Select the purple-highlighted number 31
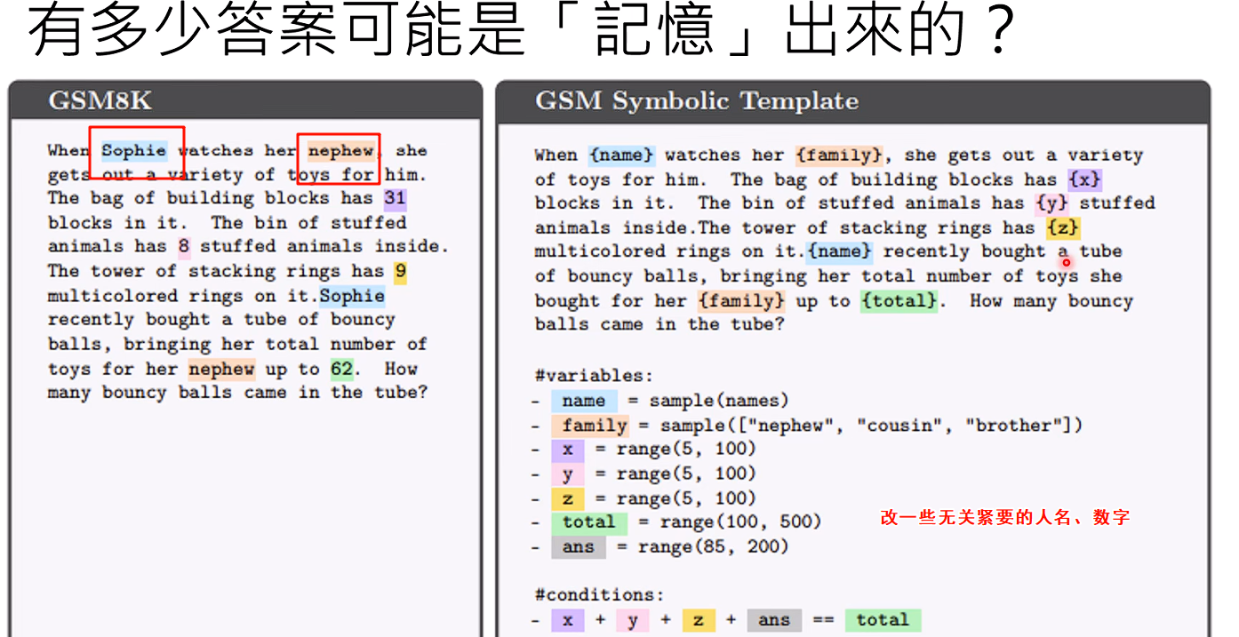Screen dimensions: 1239x637 395,198
